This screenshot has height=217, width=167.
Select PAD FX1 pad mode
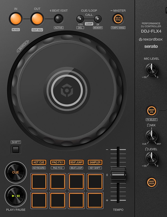pos(58,162)
